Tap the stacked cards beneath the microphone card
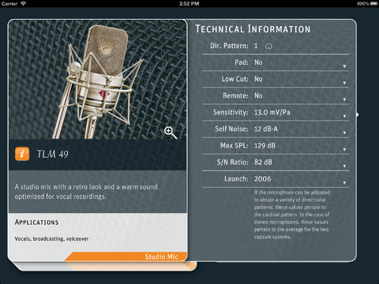This screenshot has width=379, height=284. tap(105, 266)
